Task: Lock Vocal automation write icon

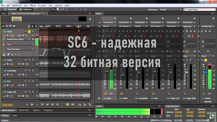Action: click(x=4, y=55)
